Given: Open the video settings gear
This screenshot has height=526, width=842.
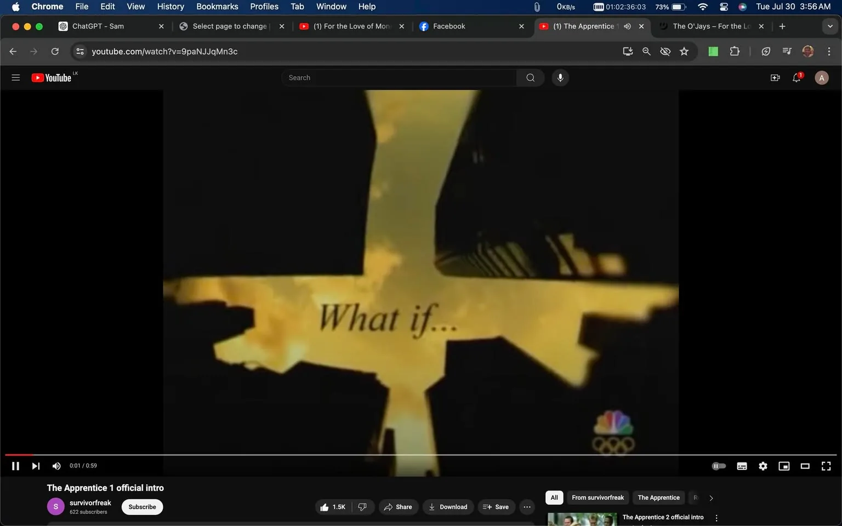Looking at the screenshot, I should pyautogui.click(x=763, y=466).
